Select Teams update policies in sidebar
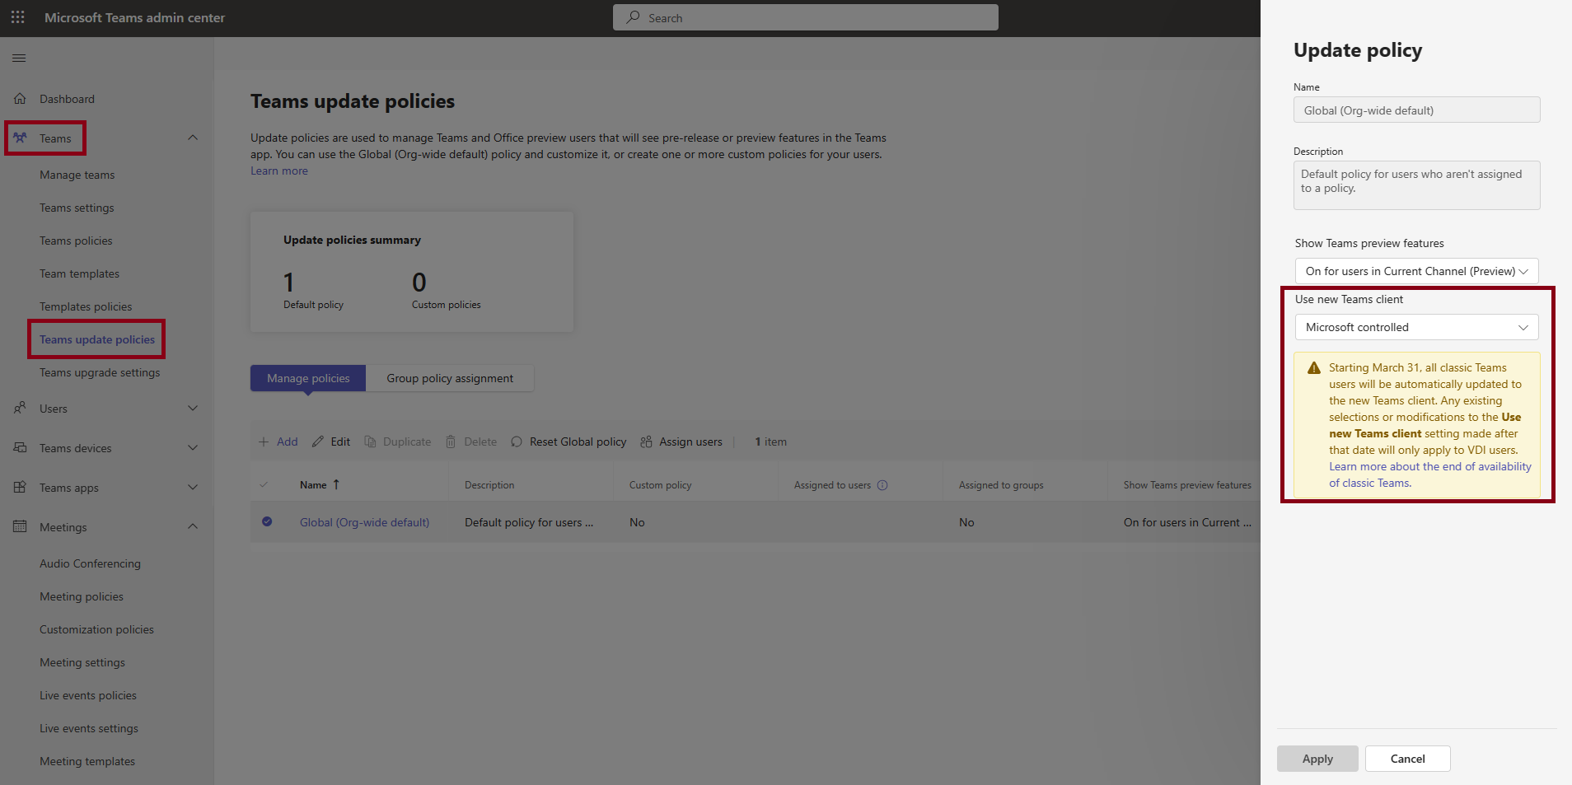The image size is (1572, 785). [97, 339]
